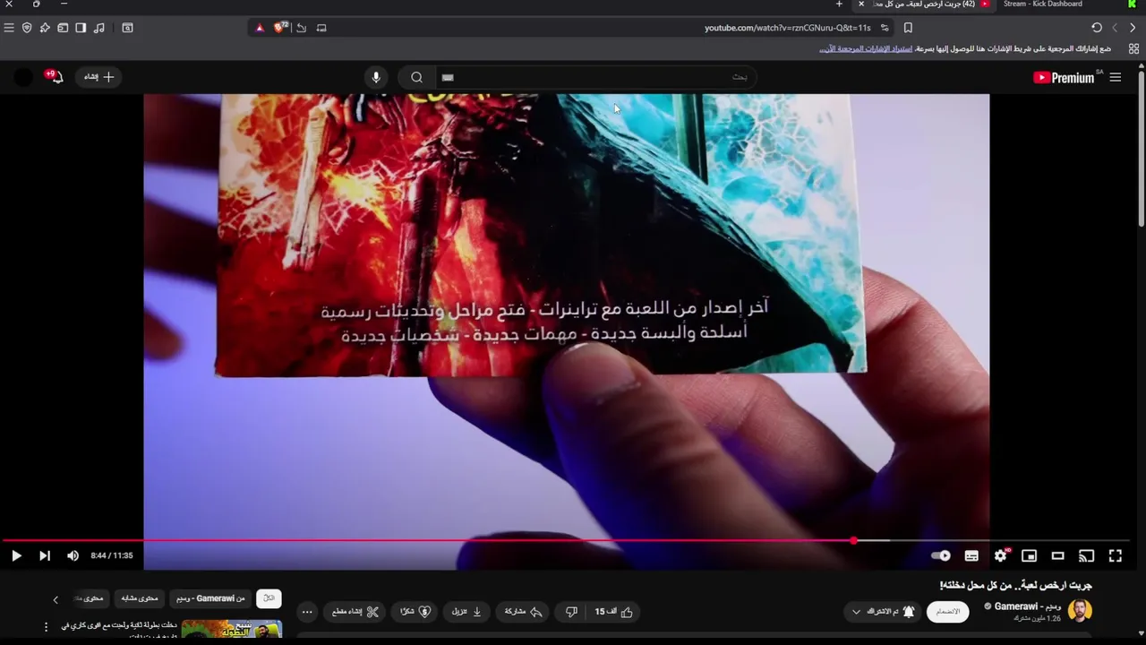This screenshot has height=645, width=1146.
Task: Click the import bookmarks now link
Action: coord(866,48)
